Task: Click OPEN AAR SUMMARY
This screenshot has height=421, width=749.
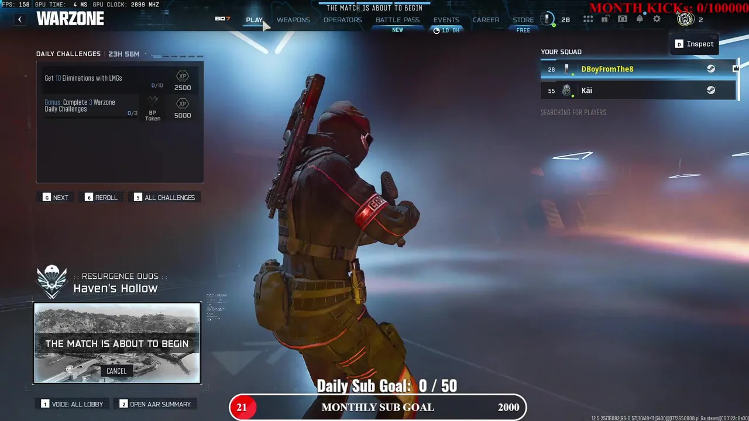Action: tap(156, 404)
